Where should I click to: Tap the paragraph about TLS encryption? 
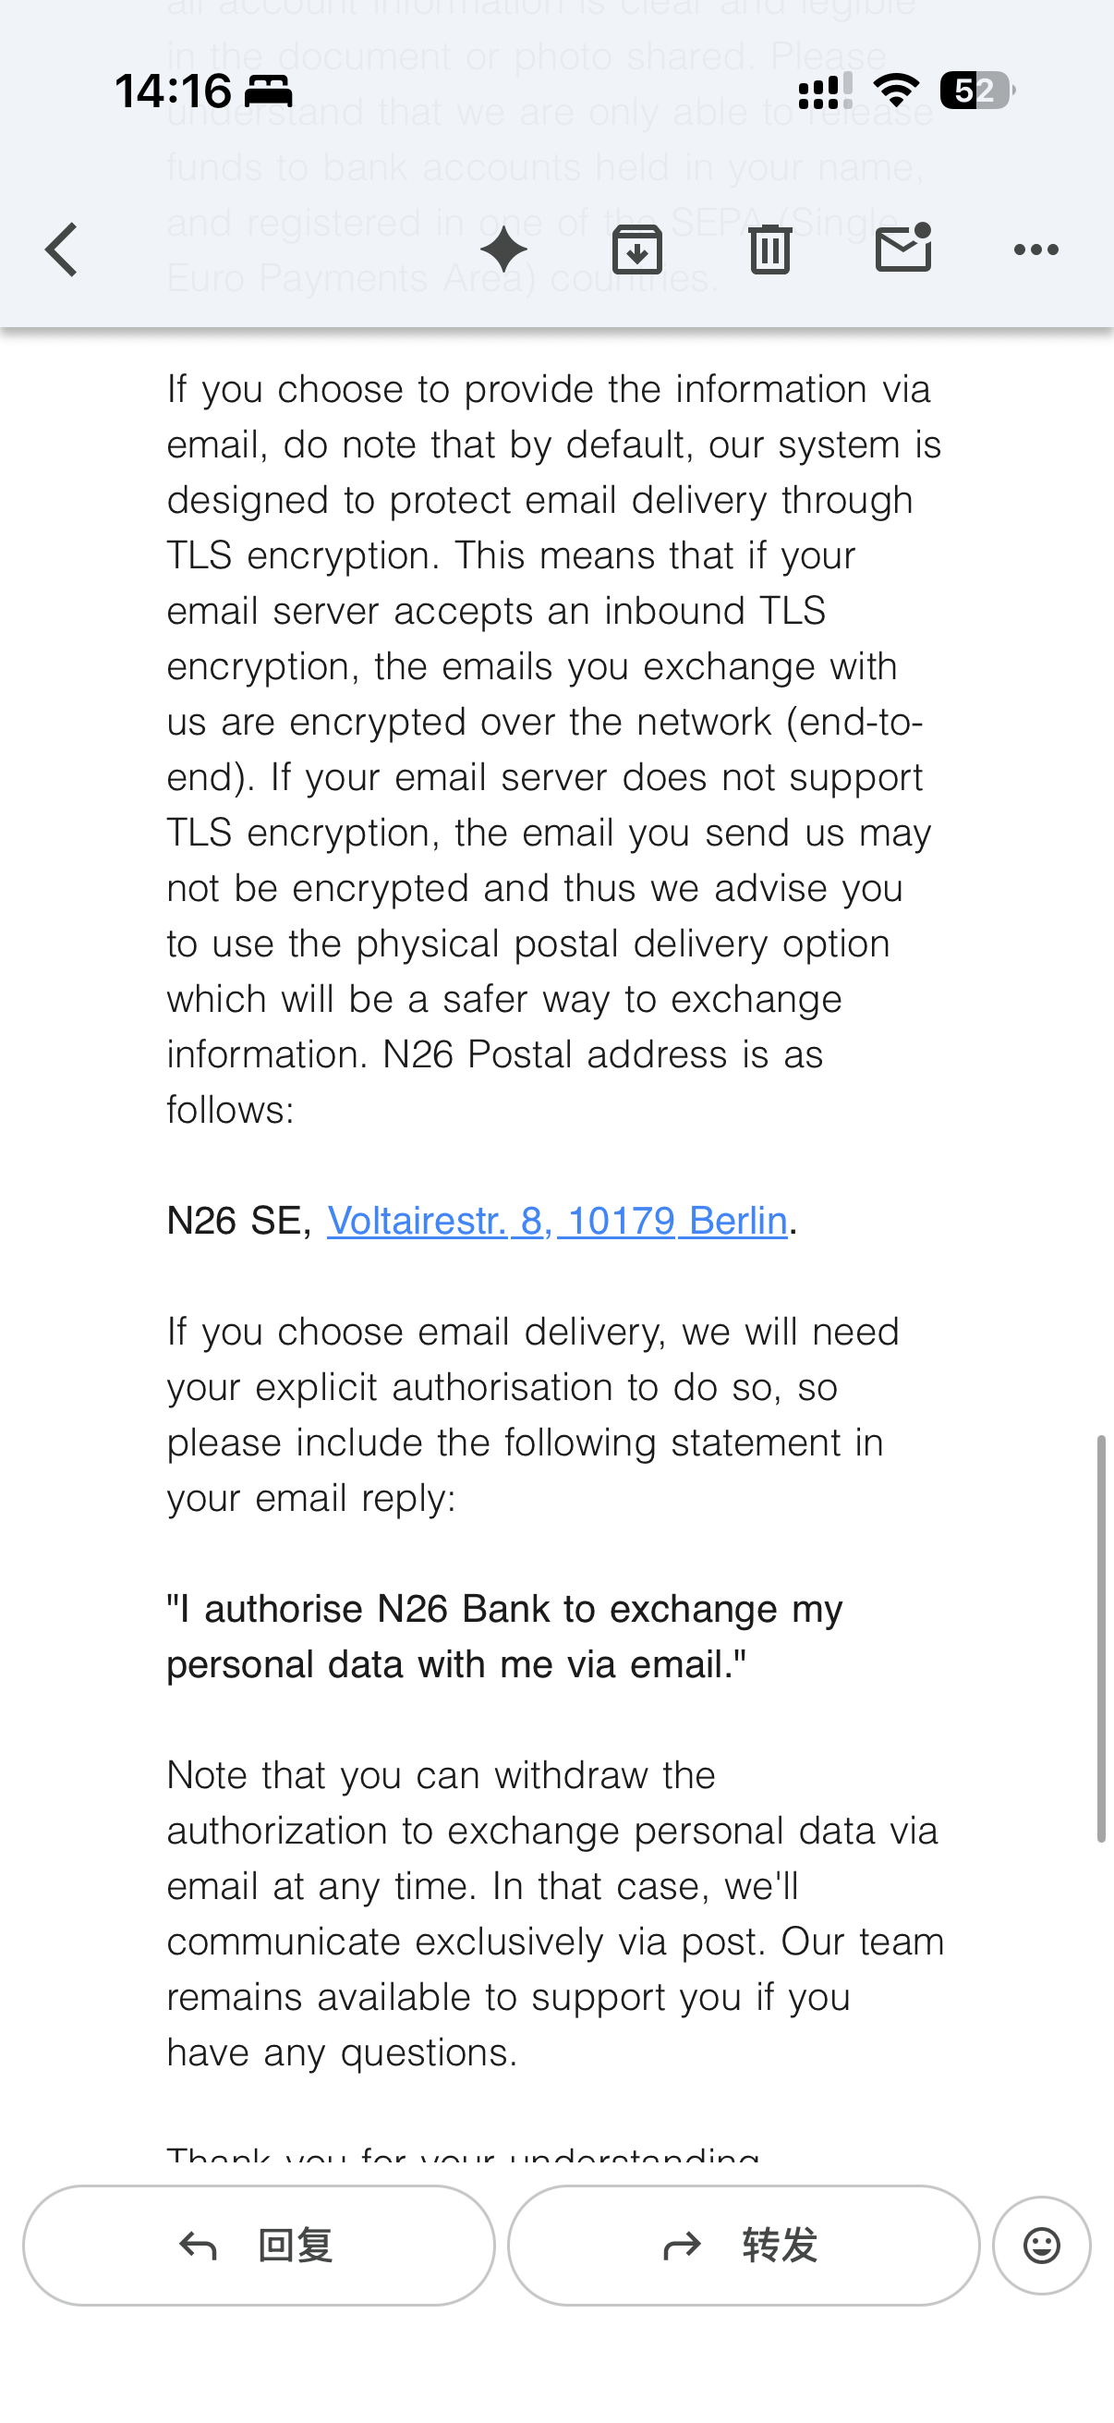pos(554,749)
